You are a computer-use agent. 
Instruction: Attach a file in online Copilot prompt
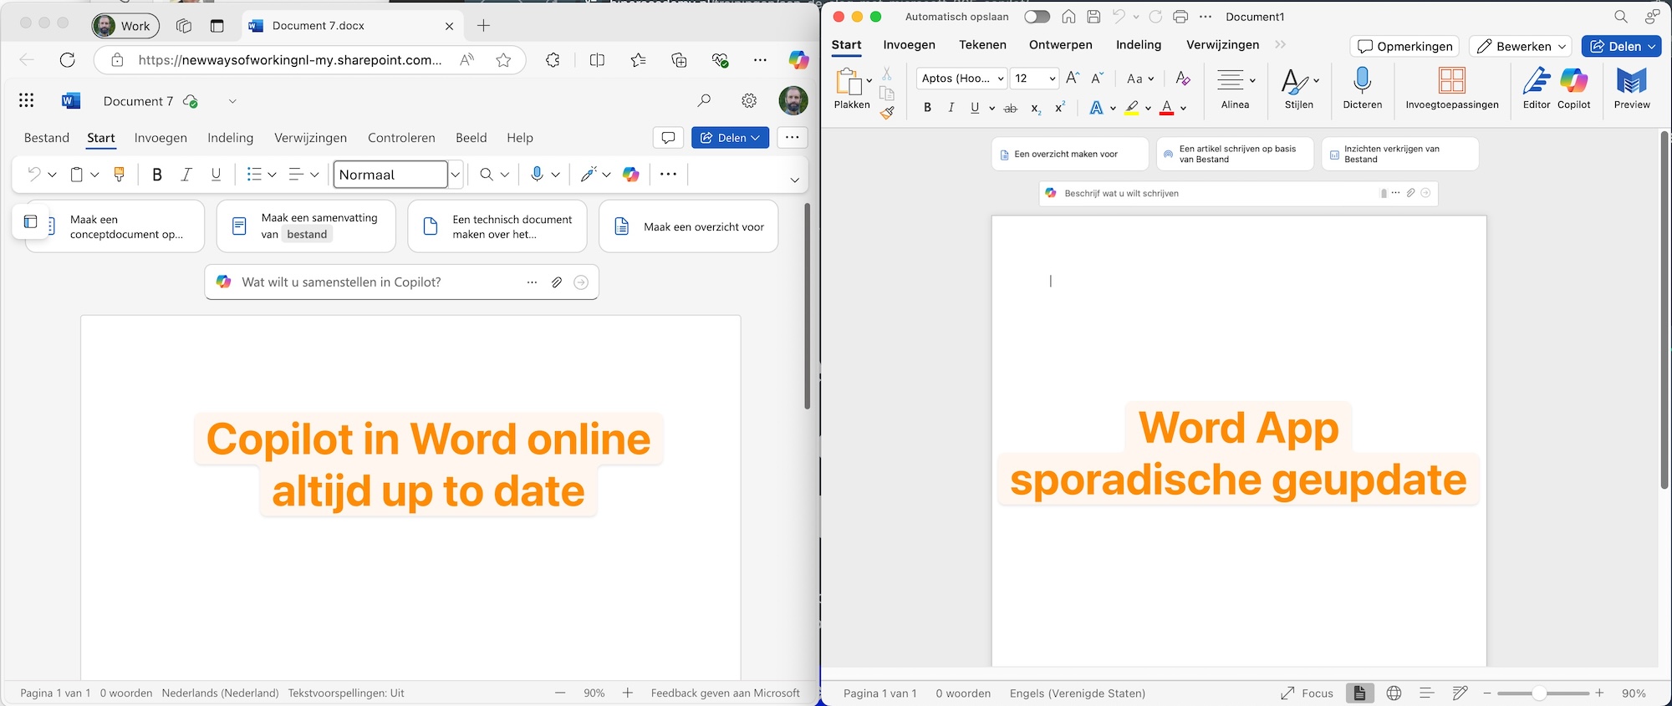(557, 282)
